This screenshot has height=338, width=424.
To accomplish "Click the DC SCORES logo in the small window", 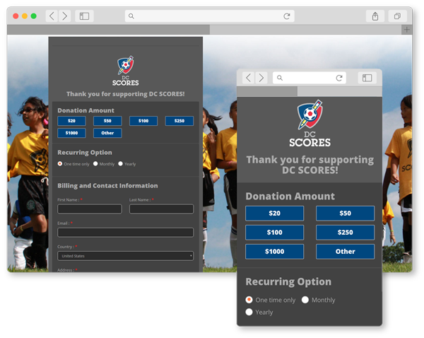I will 310,123.
